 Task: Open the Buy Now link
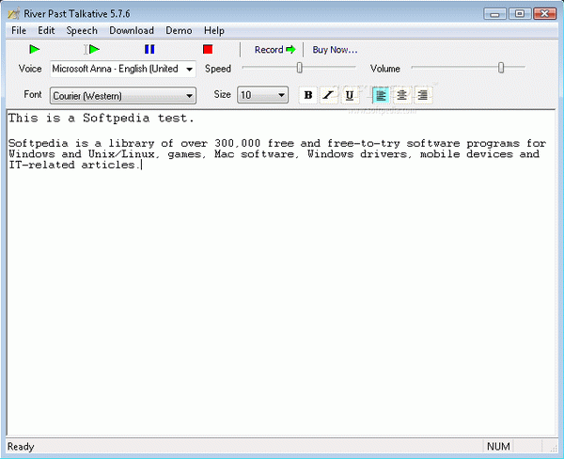[x=335, y=50]
